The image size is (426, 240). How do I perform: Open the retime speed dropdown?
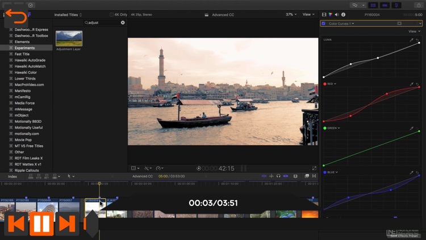(x=160, y=168)
